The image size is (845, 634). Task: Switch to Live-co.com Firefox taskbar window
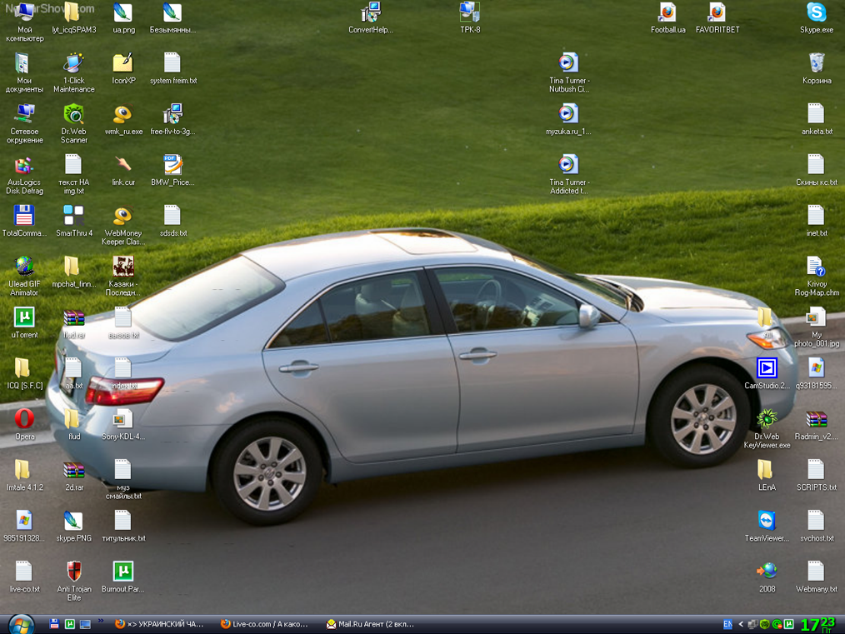point(265,624)
